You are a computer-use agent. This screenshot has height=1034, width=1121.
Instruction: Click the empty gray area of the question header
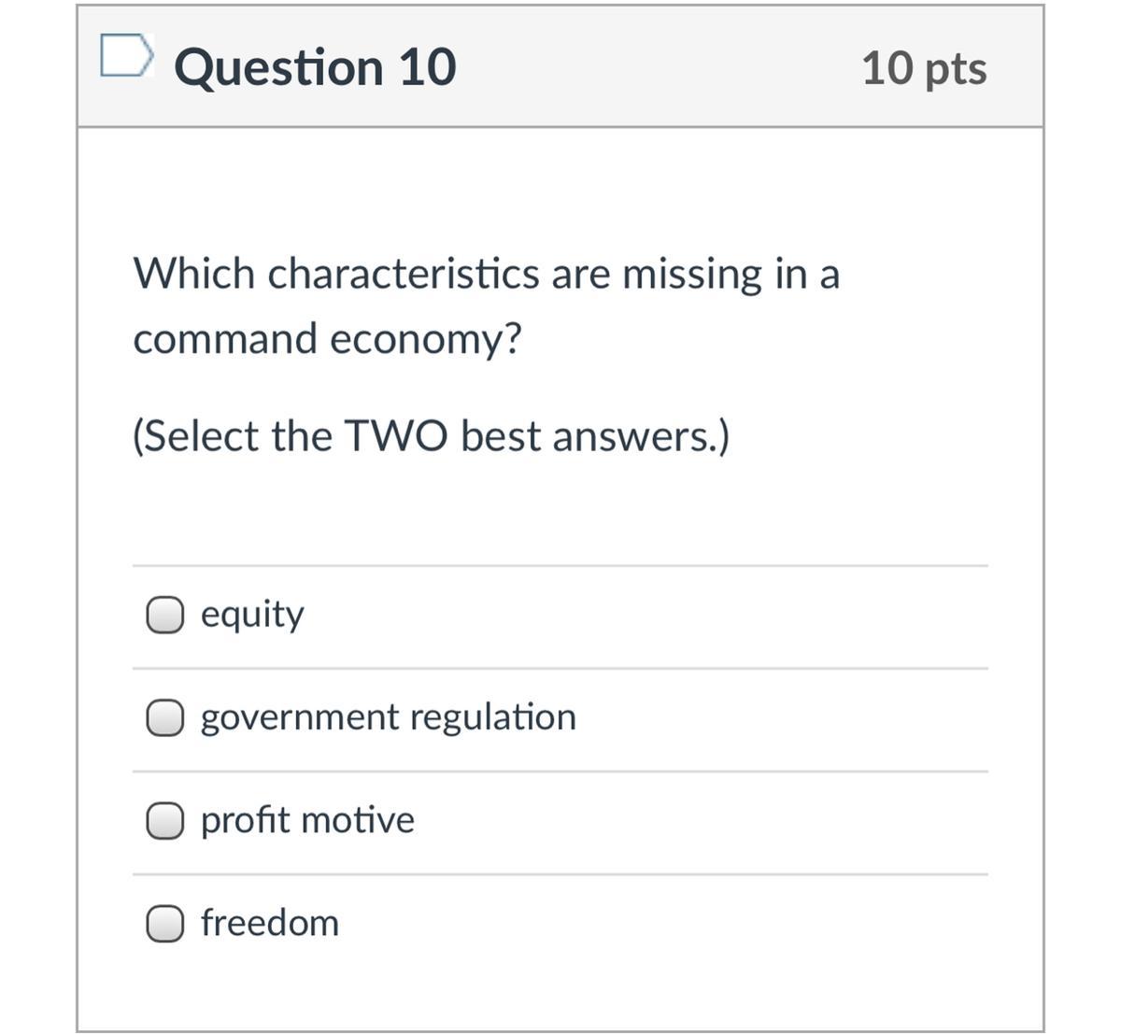(654, 68)
